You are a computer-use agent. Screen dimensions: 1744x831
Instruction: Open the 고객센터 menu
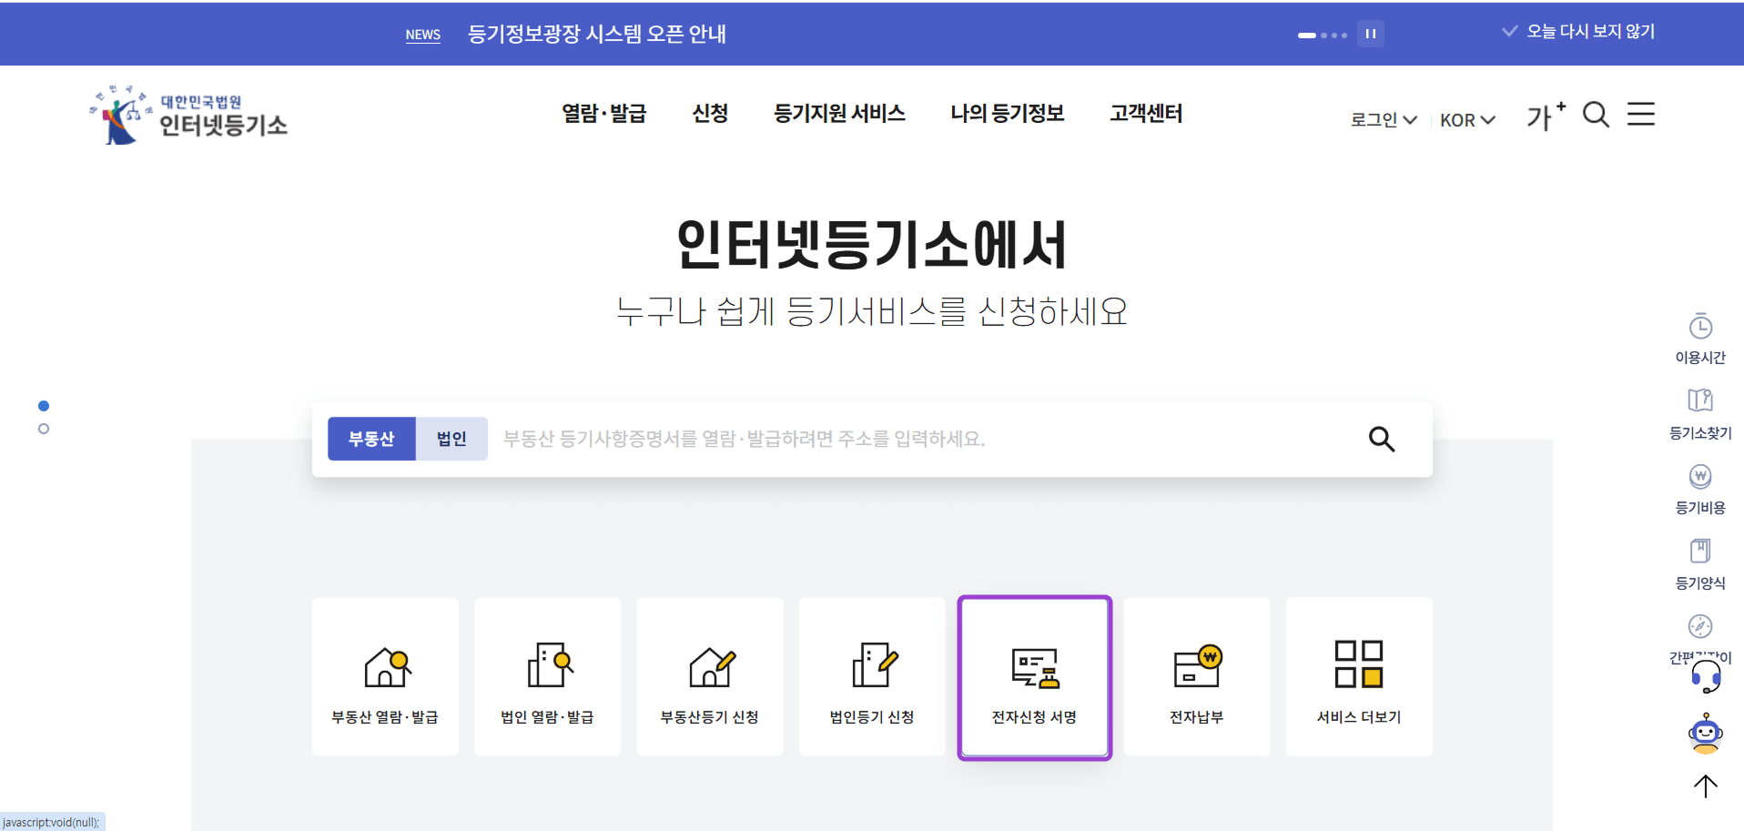(1146, 114)
